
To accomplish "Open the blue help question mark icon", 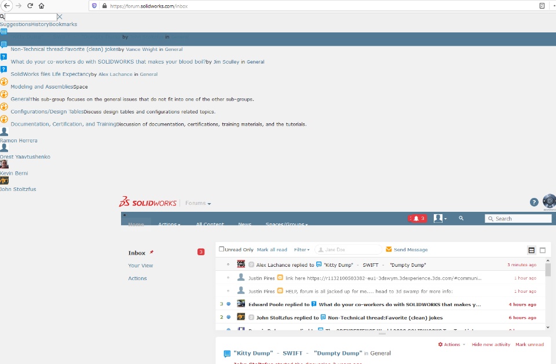I will (x=534, y=203).
